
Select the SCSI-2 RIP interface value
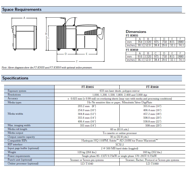(x=120, y=145)
